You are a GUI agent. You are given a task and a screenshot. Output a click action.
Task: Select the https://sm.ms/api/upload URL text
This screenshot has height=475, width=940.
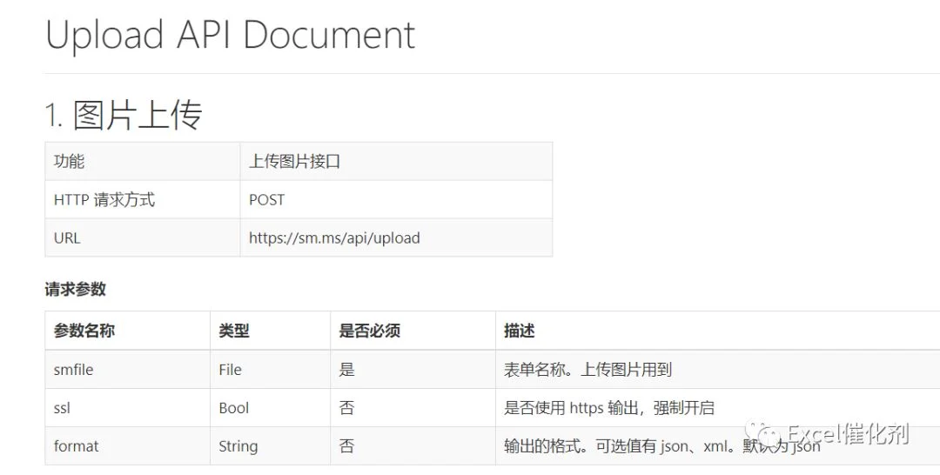(x=334, y=237)
